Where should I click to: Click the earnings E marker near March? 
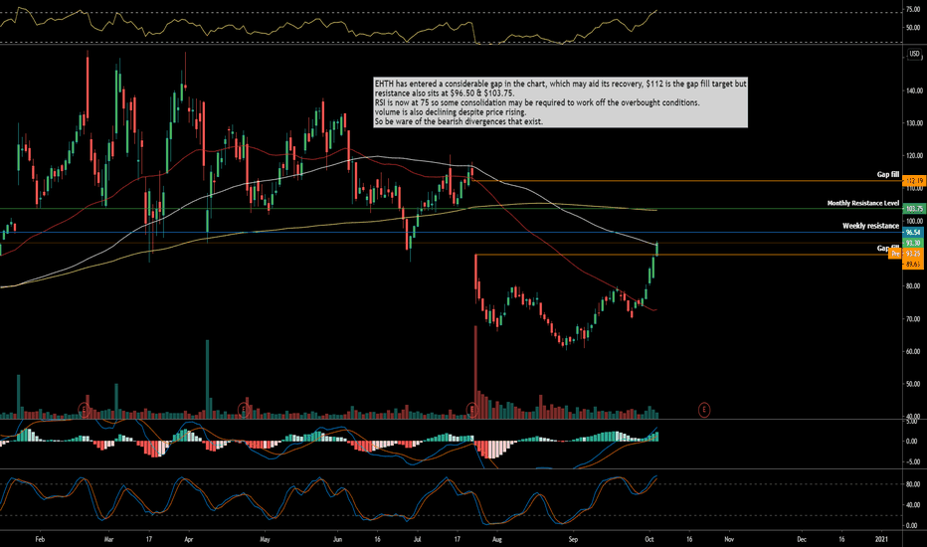84,409
